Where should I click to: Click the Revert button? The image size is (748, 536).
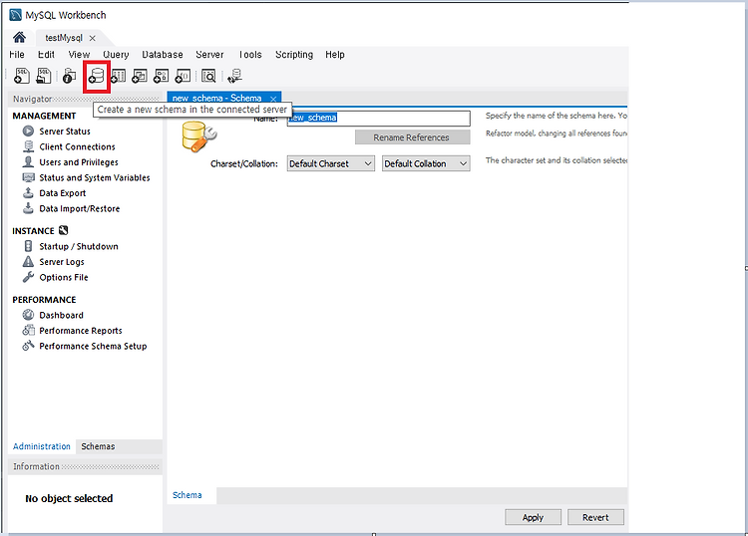pos(595,517)
